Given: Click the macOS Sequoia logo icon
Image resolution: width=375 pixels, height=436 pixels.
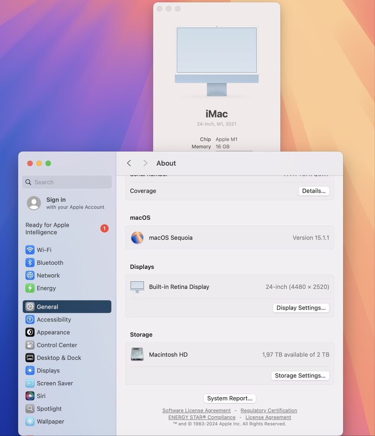Looking at the screenshot, I should (137, 238).
